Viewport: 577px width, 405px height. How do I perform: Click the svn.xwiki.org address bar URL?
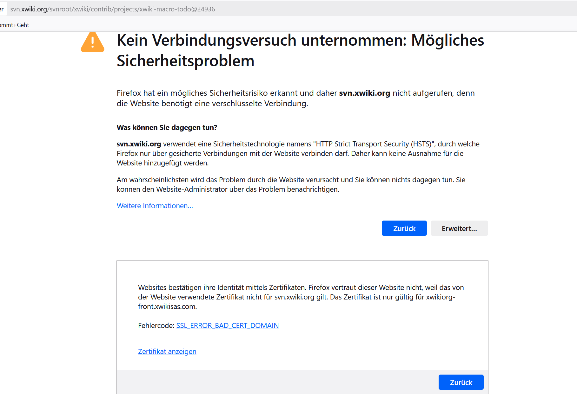pyautogui.click(x=112, y=9)
